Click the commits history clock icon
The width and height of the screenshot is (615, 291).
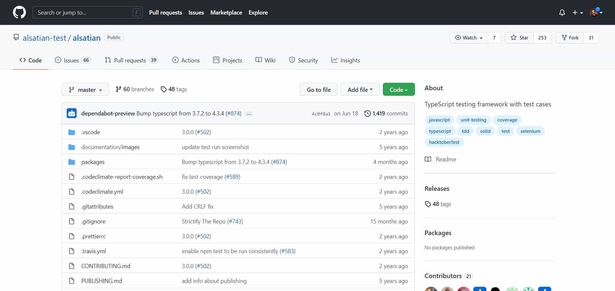click(x=367, y=113)
